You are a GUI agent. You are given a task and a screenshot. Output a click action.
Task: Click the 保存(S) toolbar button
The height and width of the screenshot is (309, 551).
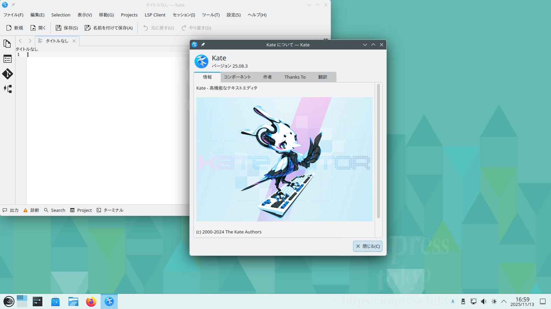point(67,28)
